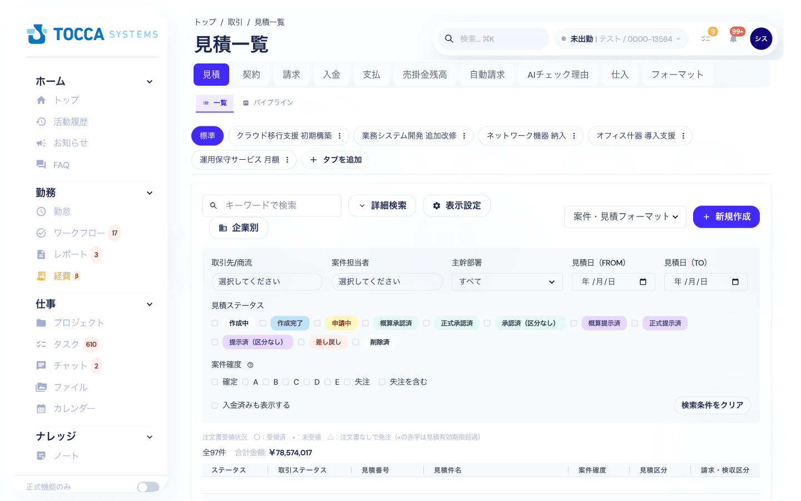Open タスク checklist icon in sidebar
801x501 pixels.
point(41,345)
